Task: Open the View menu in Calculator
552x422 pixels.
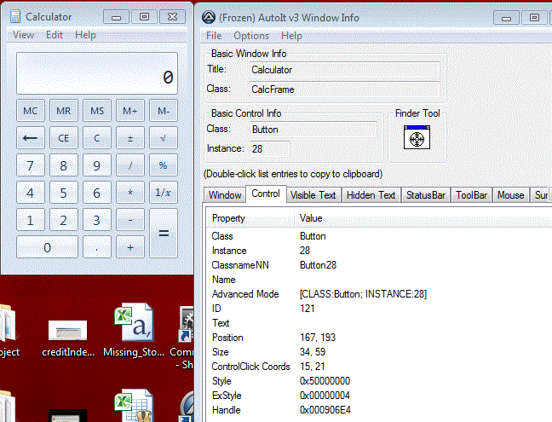Action: 23,35
